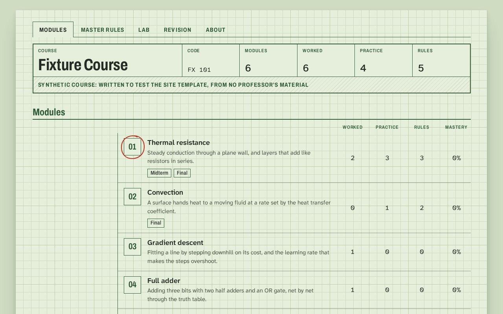
Task: Click the PRACTICE column header in the modules table
Action: 387,127
